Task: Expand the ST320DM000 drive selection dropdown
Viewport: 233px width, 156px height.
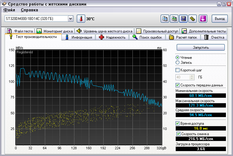Action: click(x=70, y=19)
